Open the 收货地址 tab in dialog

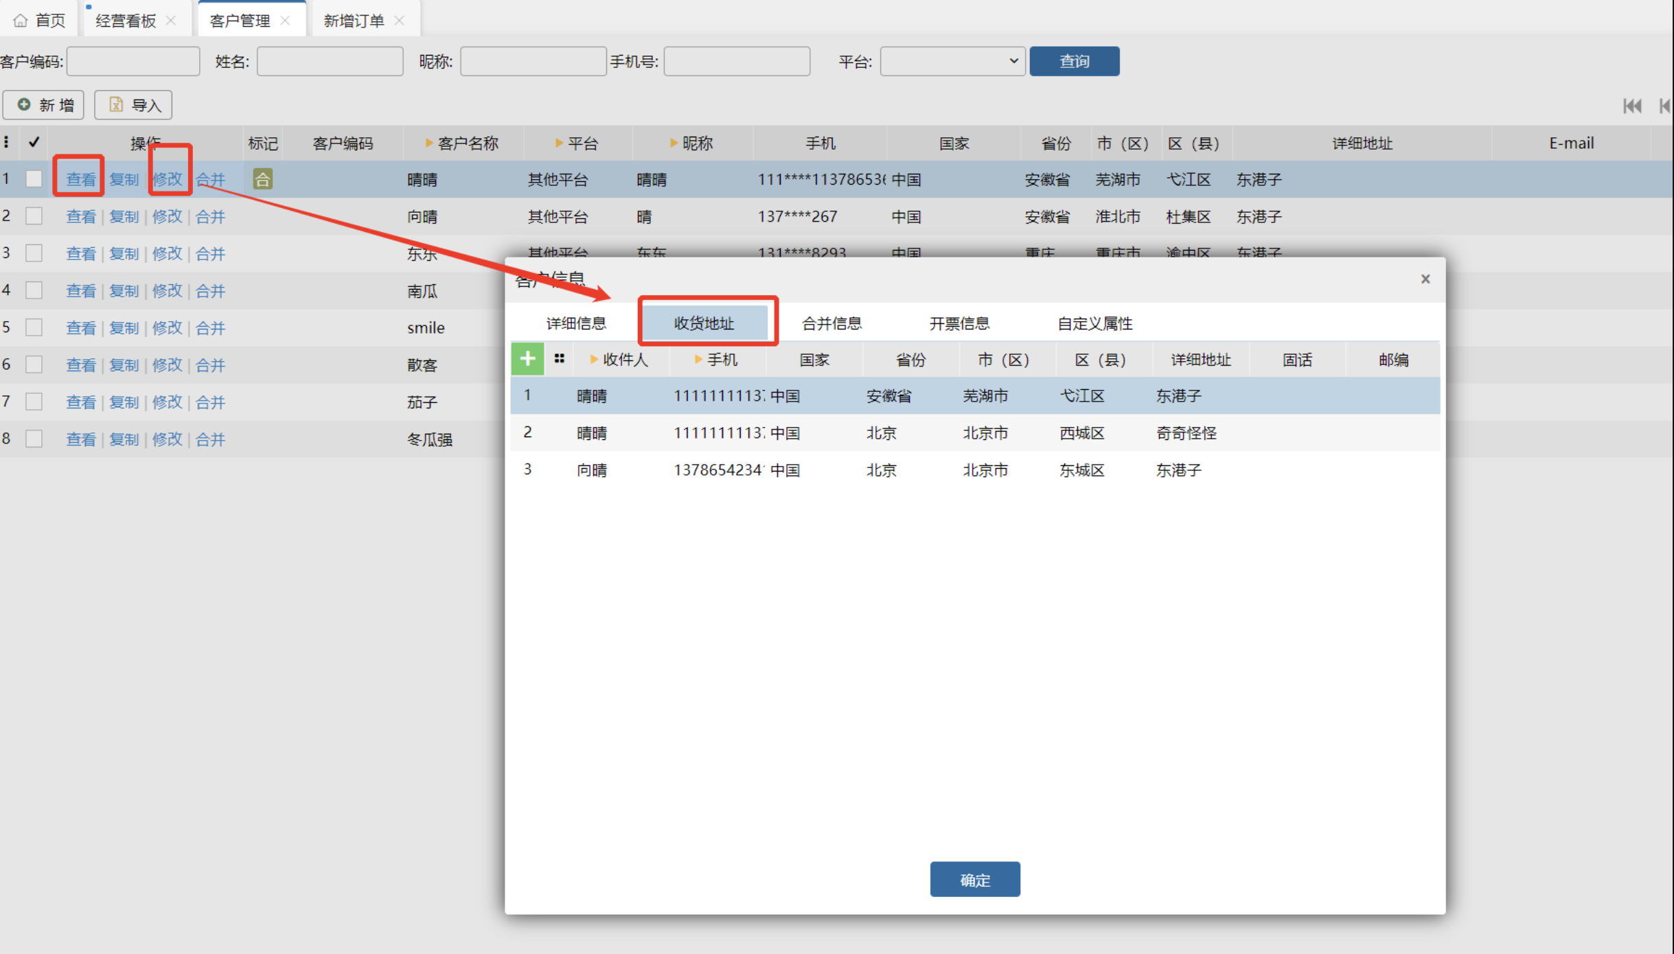coord(704,323)
